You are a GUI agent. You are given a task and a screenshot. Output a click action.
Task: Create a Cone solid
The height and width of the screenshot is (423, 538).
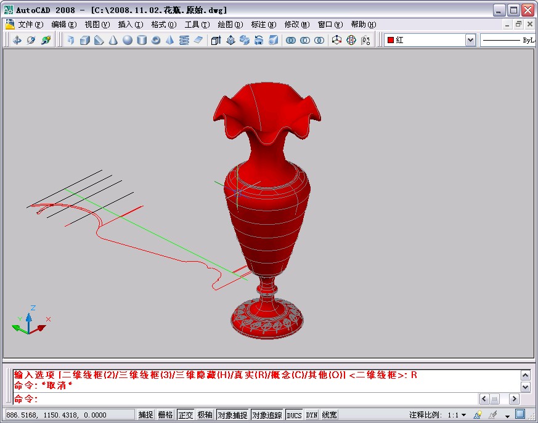pos(113,40)
